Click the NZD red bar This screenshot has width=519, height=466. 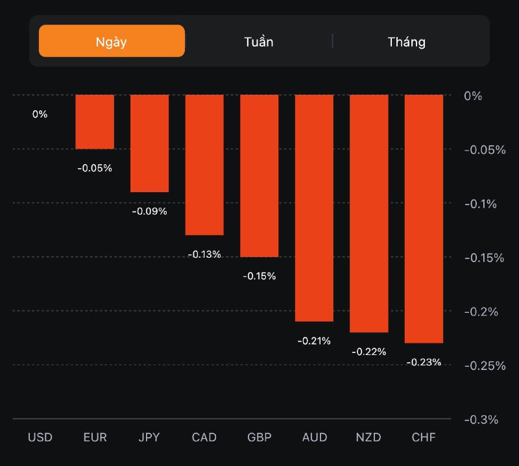[369, 213]
